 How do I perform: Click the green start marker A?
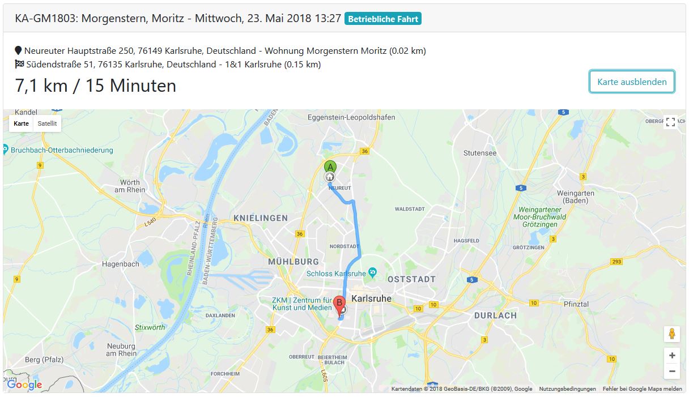click(330, 167)
